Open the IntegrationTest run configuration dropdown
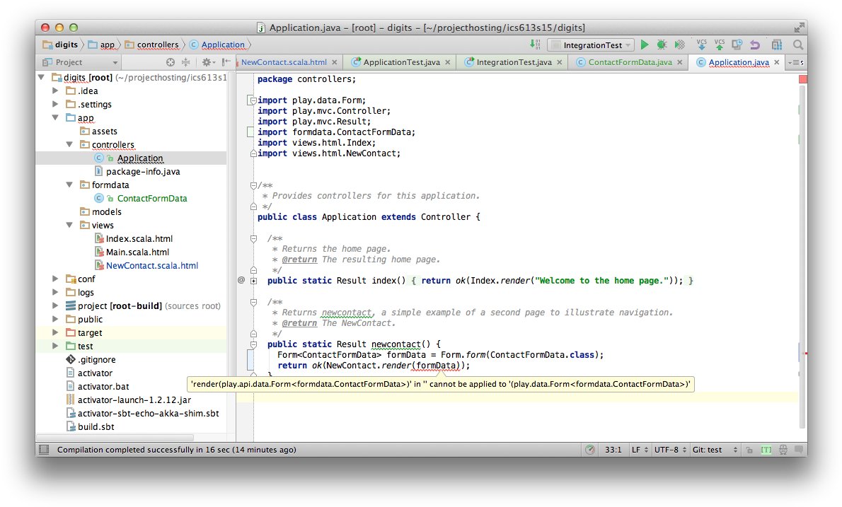Image resolution: width=842 pixels, height=507 pixels. point(592,45)
